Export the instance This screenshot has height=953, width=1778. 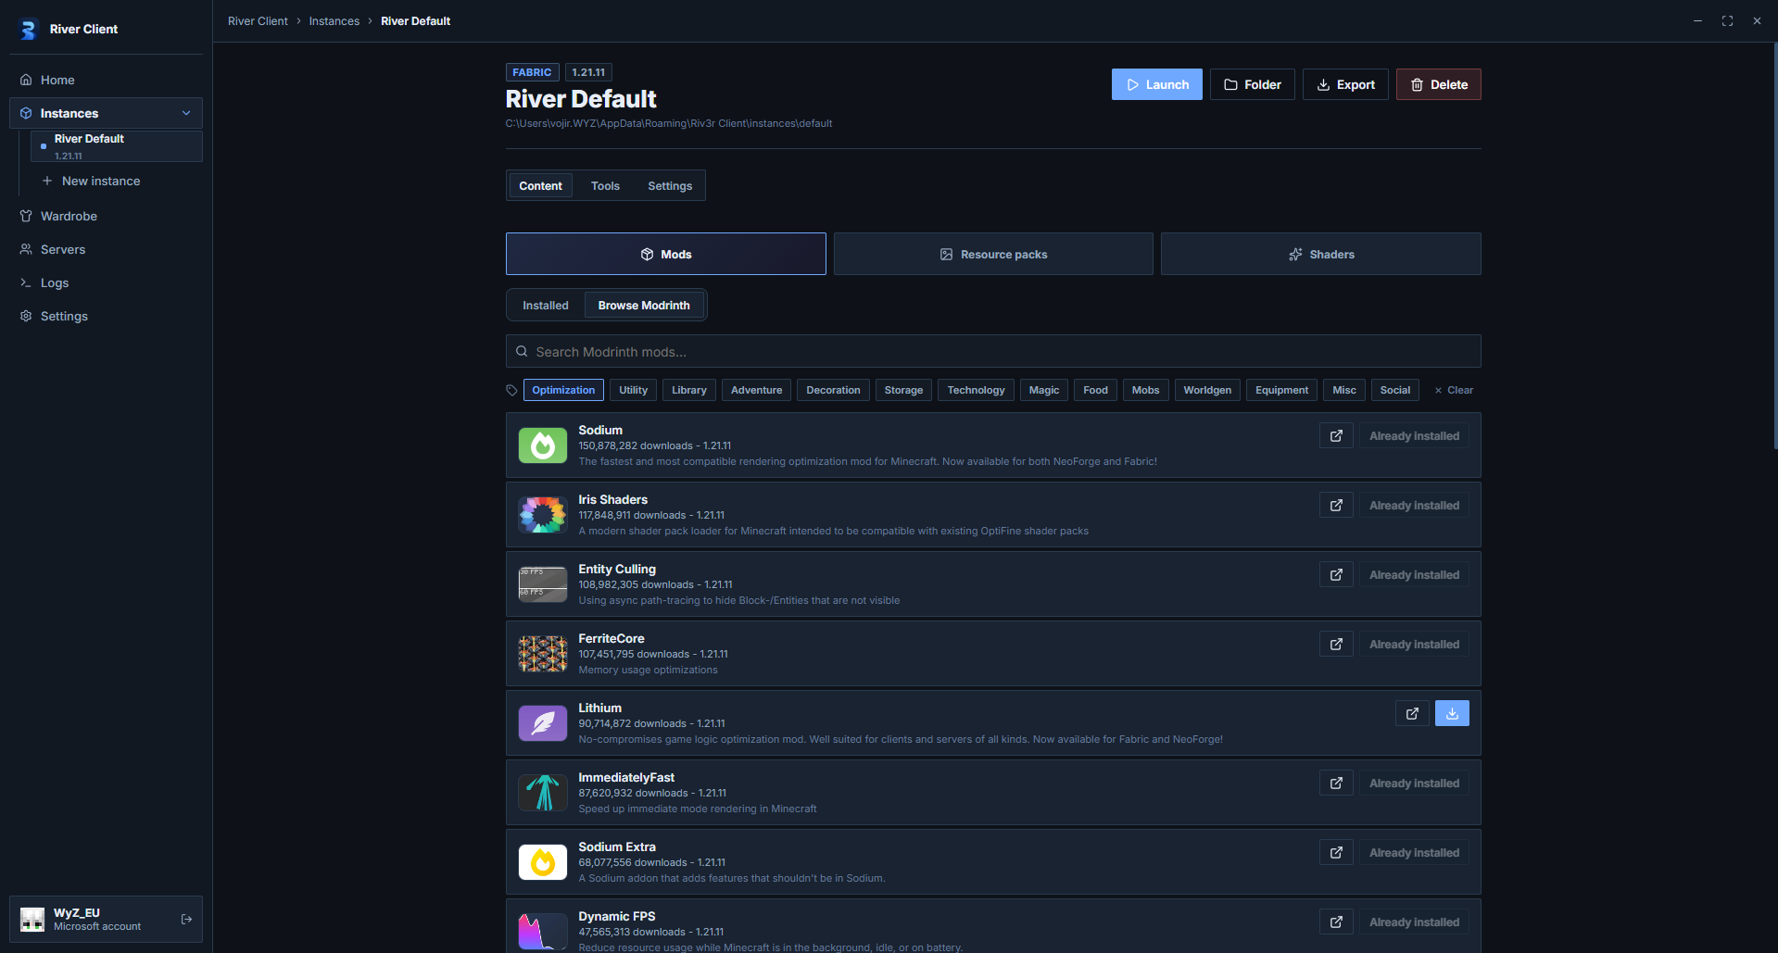point(1345,84)
